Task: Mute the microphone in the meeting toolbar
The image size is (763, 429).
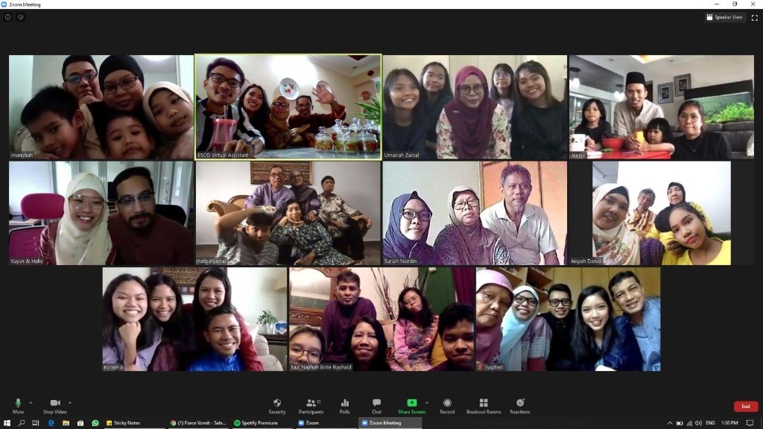Action: [18, 406]
